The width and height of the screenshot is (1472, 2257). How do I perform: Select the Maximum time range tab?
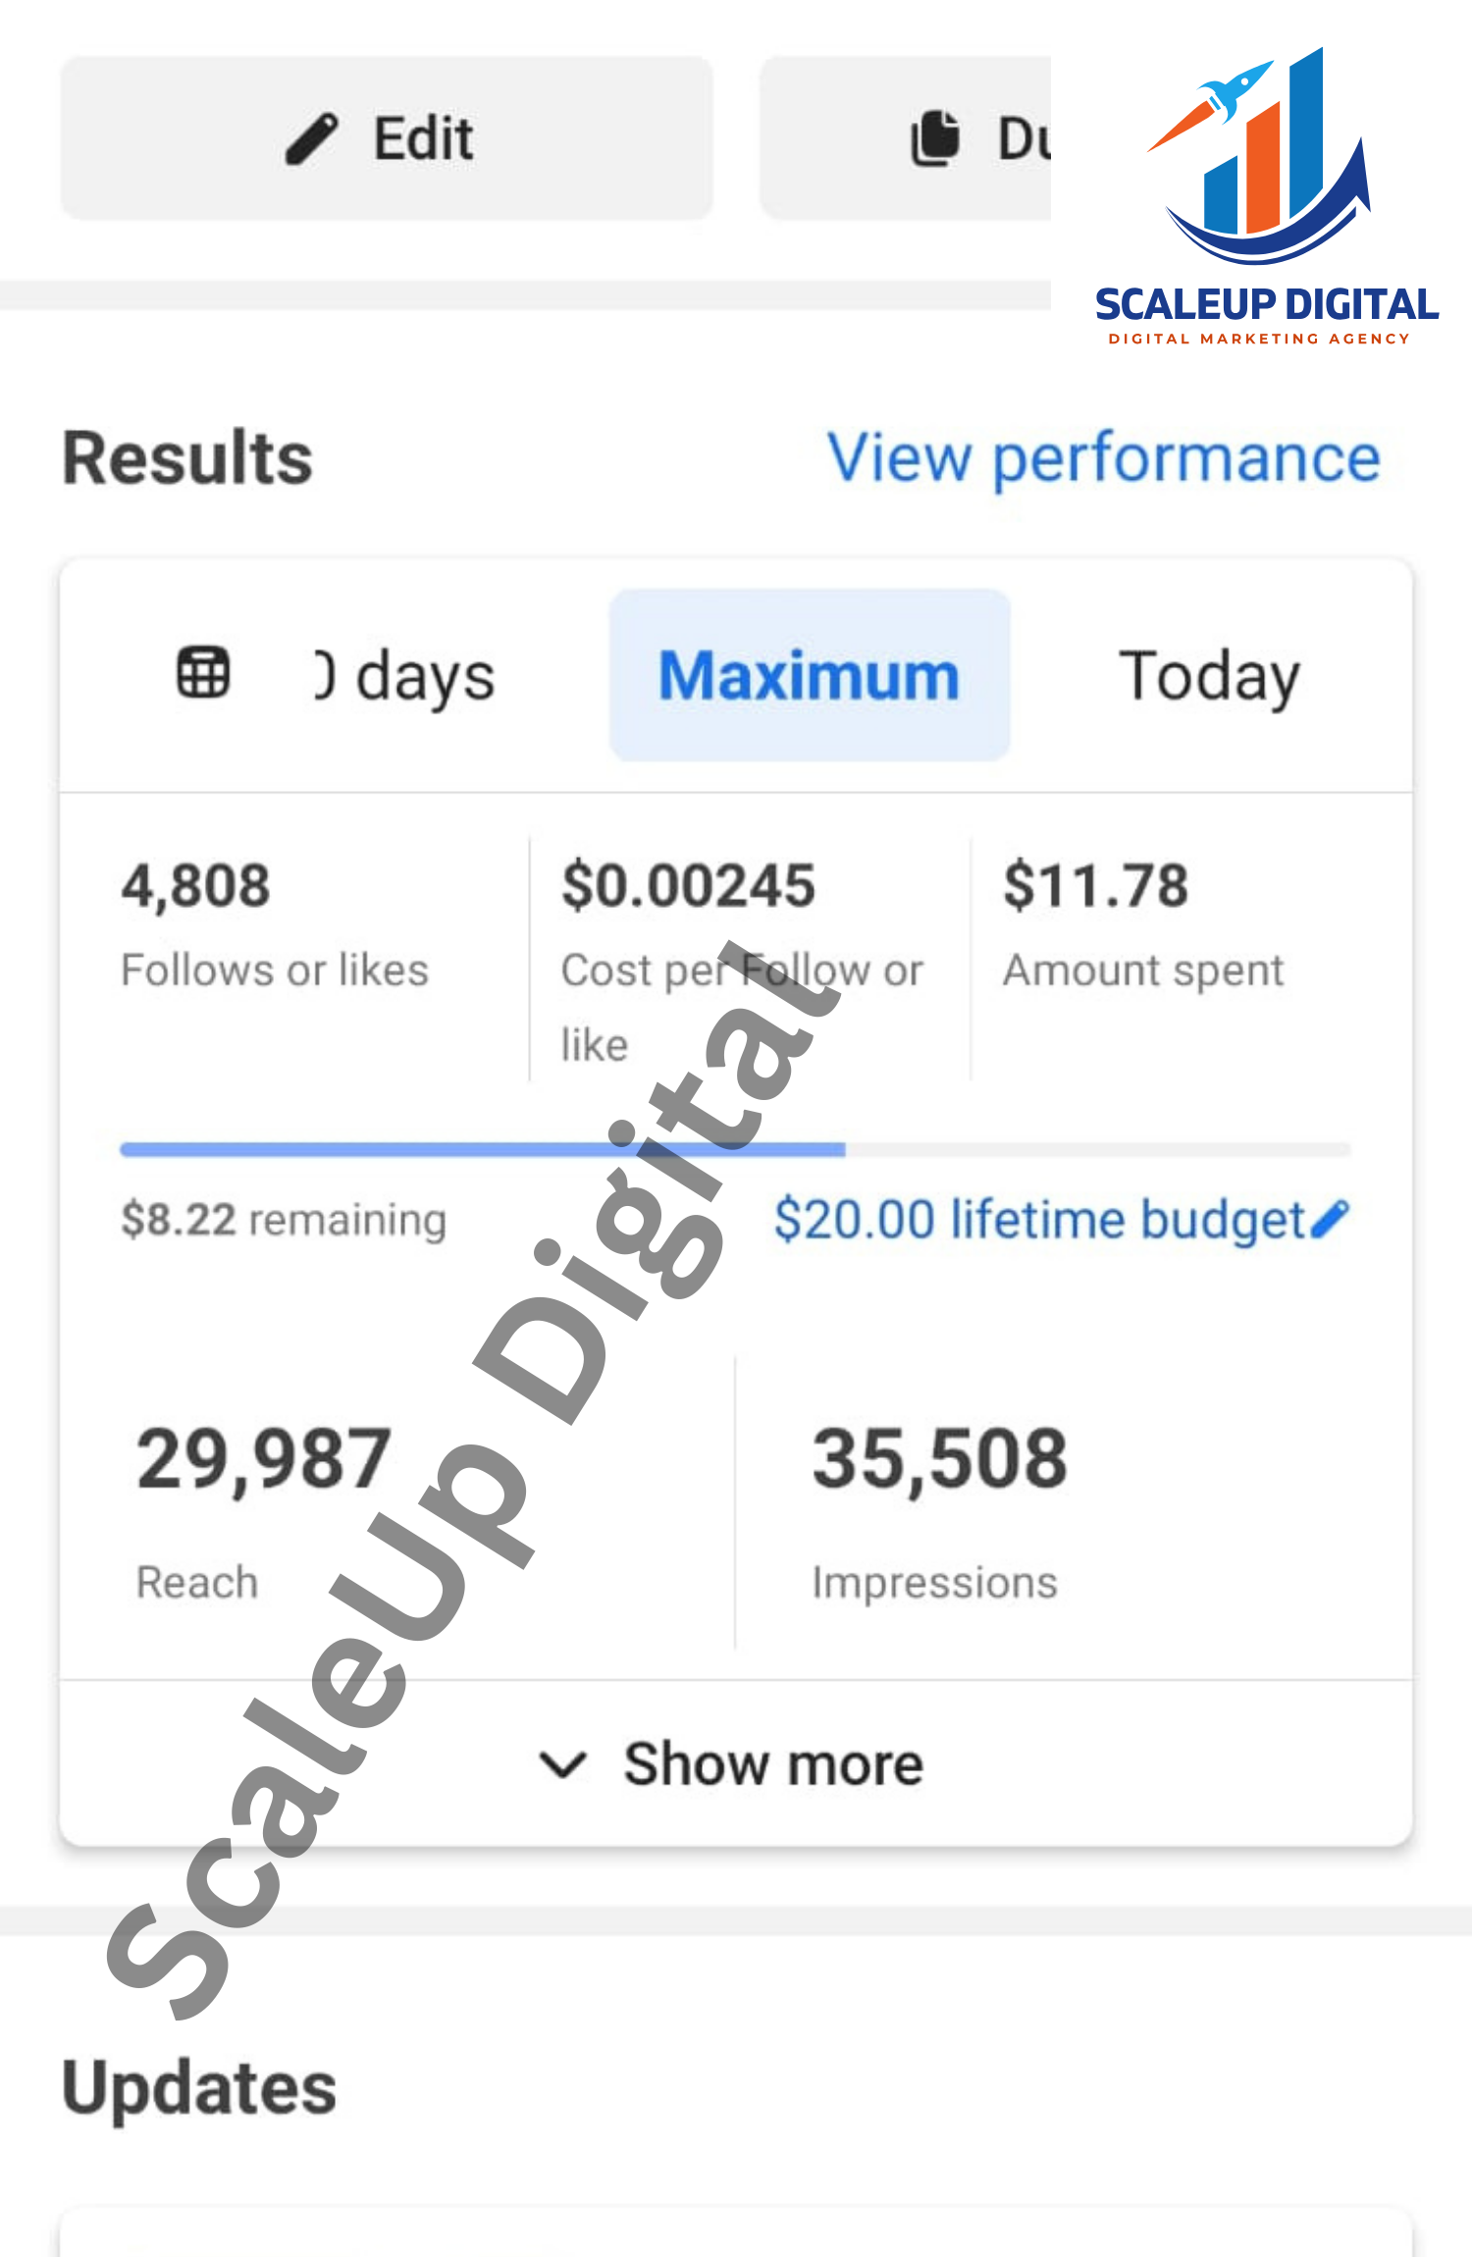(x=809, y=676)
